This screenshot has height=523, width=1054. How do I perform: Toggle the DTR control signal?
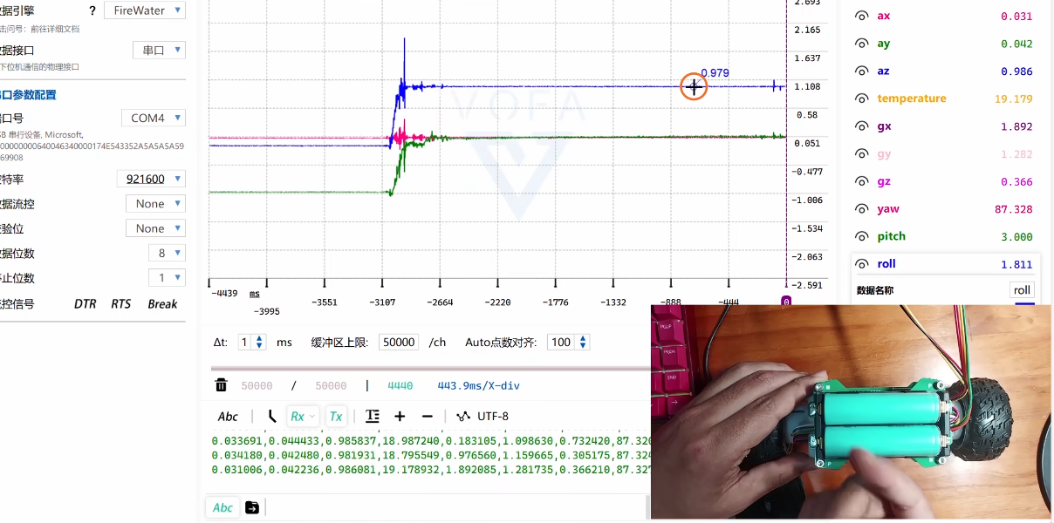[x=86, y=304]
